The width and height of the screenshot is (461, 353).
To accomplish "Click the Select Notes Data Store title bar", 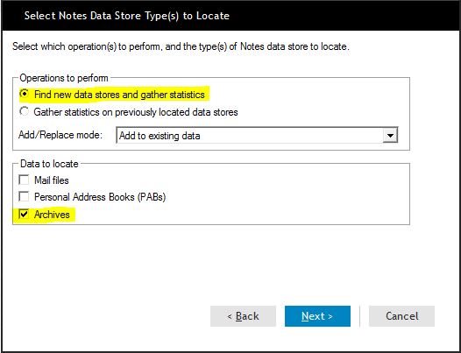I will coord(230,16).
